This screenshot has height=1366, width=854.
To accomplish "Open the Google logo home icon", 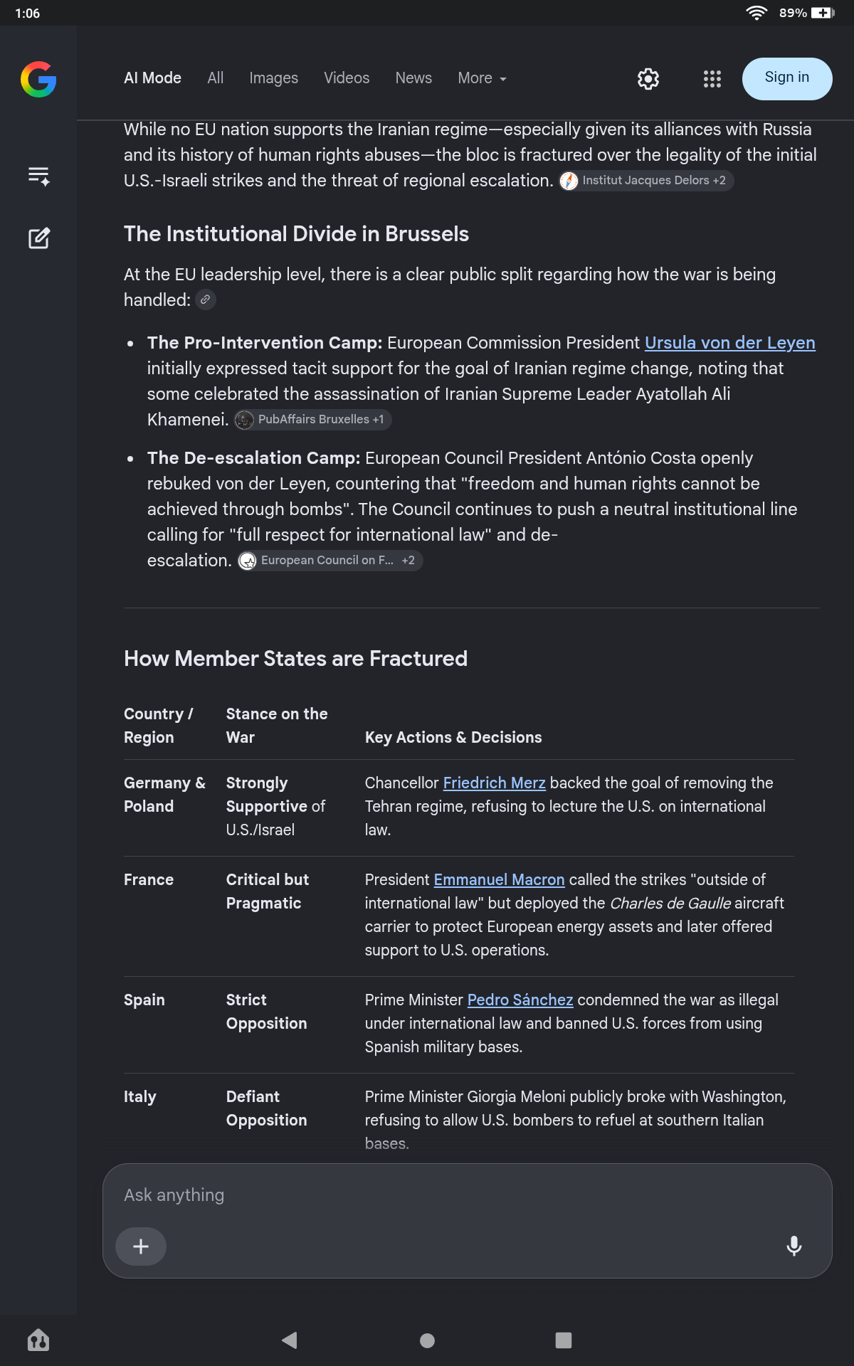I will [x=38, y=79].
